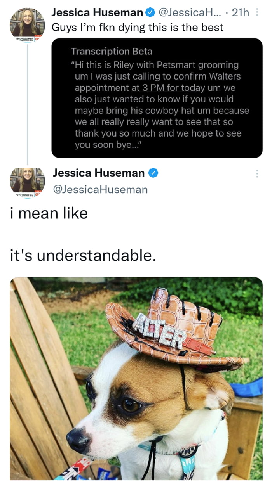
Task: Open the 21h timestamp link
Action: [240, 13]
